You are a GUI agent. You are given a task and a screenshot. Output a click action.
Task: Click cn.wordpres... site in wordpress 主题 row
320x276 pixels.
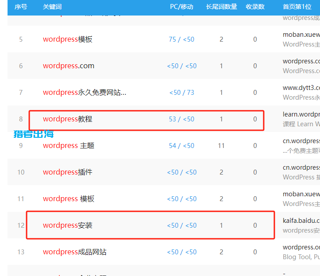point(301,141)
